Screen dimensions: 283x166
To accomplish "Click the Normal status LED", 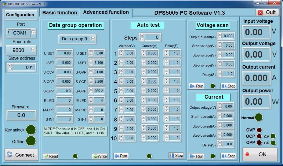I will point(259,117).
